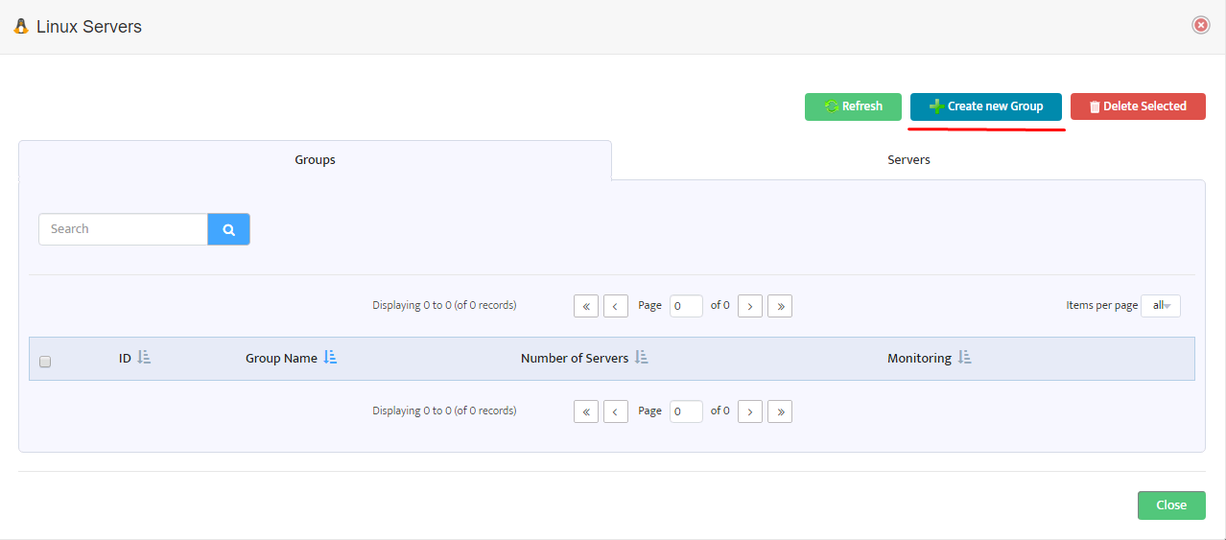Sort table by ID column icon

[x=144, y=357]
